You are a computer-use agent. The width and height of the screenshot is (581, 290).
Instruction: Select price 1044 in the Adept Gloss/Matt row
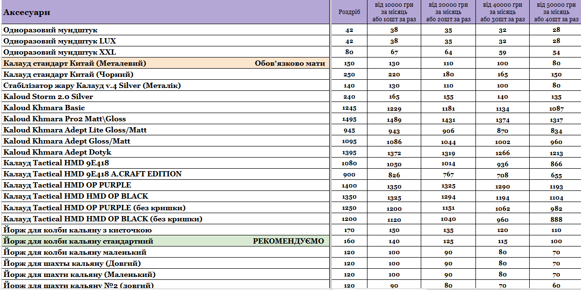tap(448, 142)
